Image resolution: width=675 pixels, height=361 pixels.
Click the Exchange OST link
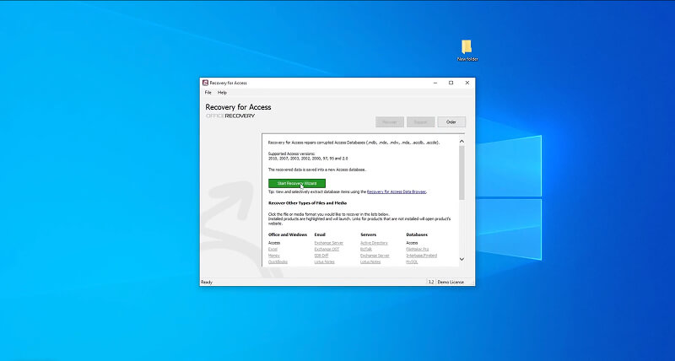pyautogui.click(x=327, y=249)
